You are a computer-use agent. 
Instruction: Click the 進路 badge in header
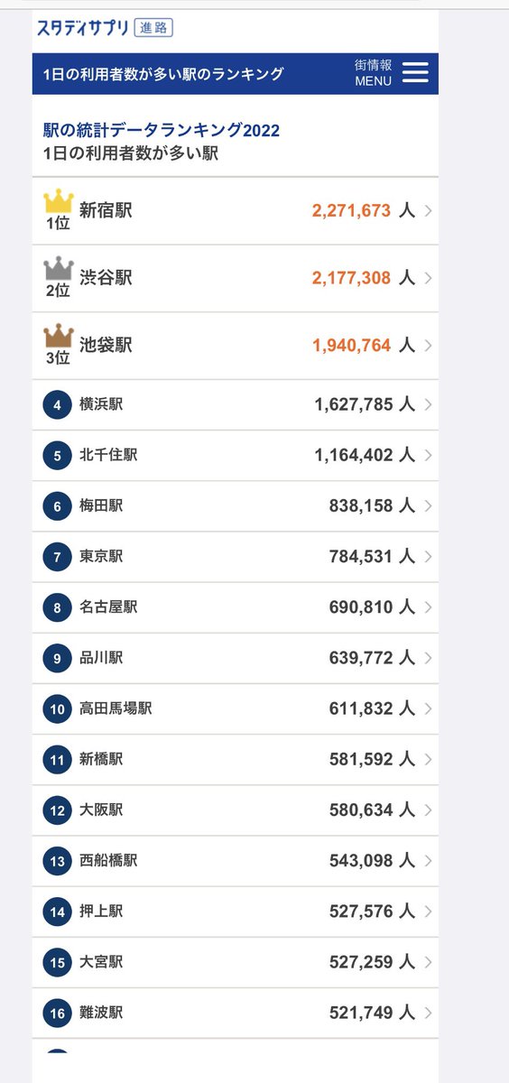click(x=153, y=27)
